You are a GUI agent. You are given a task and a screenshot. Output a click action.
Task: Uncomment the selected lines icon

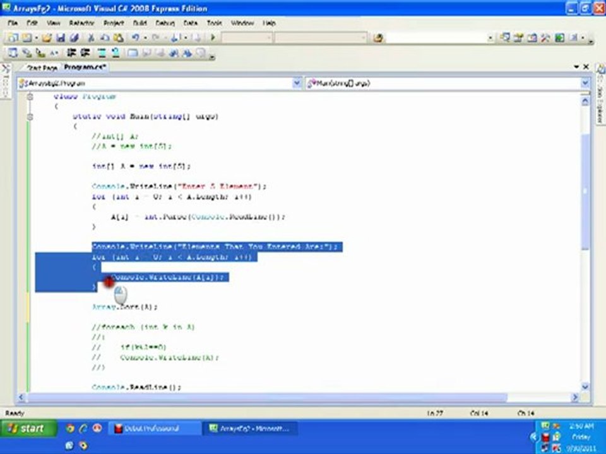click(115, 53)
